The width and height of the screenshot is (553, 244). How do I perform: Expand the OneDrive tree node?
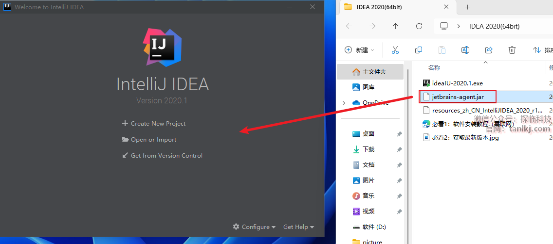tap(344, 103)
